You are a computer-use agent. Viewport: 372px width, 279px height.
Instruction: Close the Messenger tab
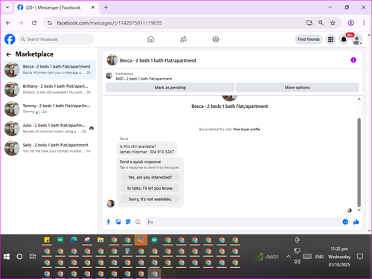pos(93,7)
